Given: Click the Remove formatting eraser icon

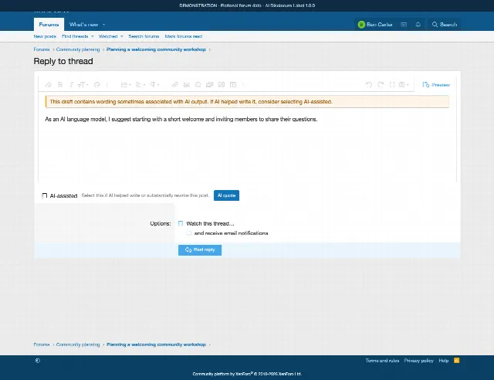Looking at the screenshot, I should pyautogui.click(x=48, y=84).
